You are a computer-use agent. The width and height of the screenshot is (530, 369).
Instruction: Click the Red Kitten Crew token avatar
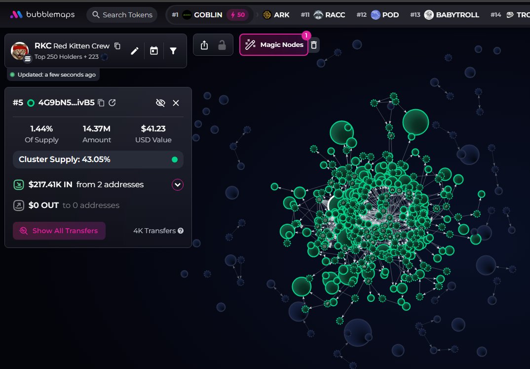tap(20, 51)
